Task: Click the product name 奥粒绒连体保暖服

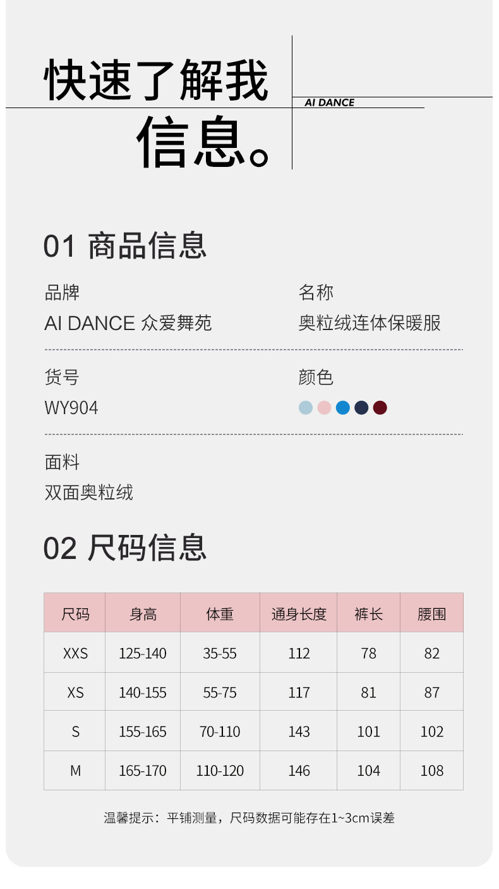Action: [x=370, y=323]
